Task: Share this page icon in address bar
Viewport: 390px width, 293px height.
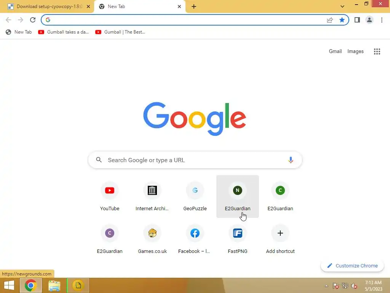Action: pyautogui.click(x=330, y=20)
